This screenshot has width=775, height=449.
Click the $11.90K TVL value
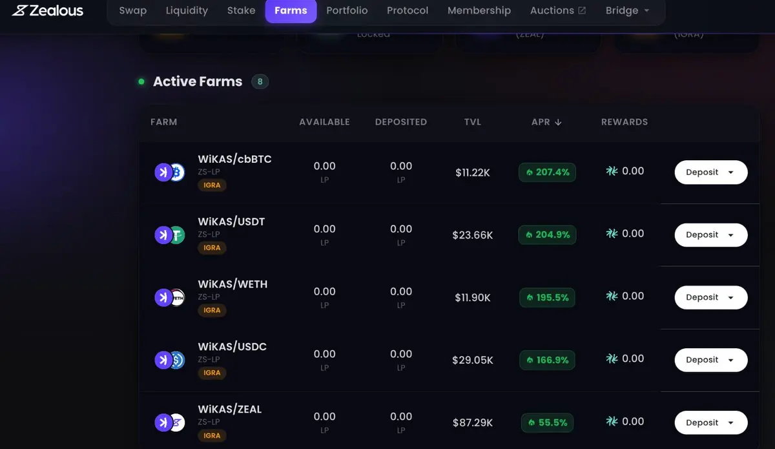tap(473, 298)
